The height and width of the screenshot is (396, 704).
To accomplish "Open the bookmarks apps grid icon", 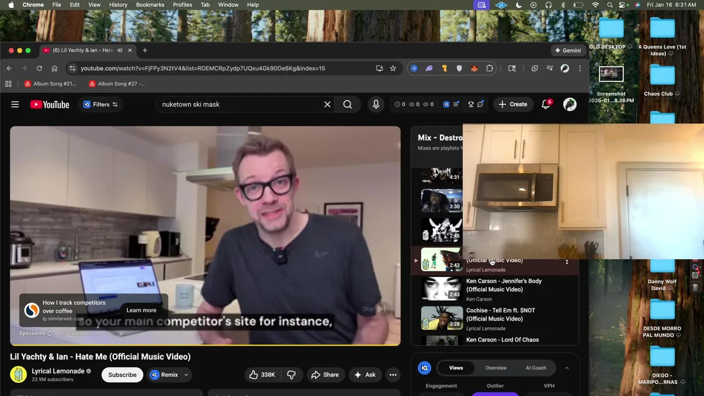I will (x=8, y=84).
